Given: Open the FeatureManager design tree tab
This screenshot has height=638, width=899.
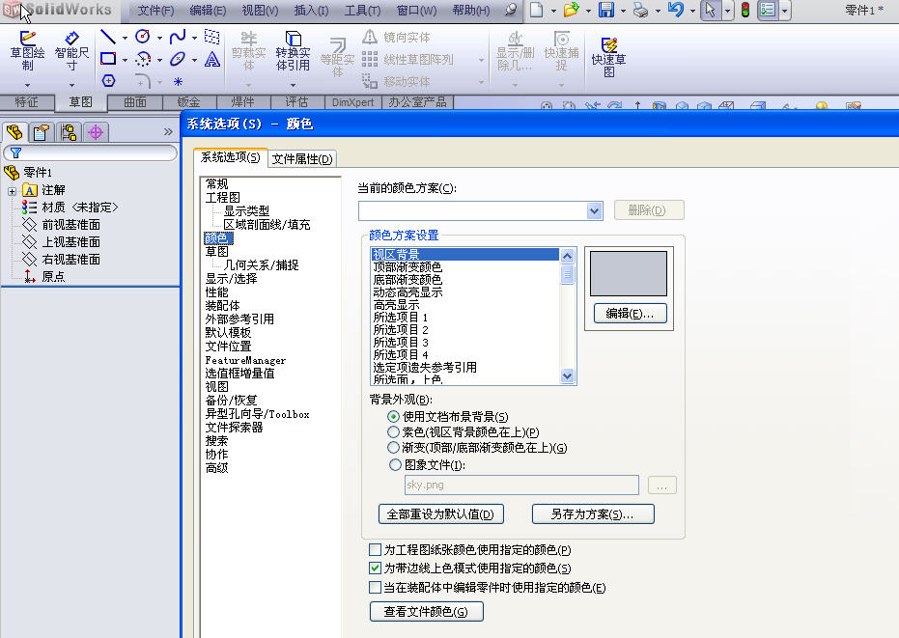Looking at the screenshot, I should pyautogui.click(x=14, y=132).
